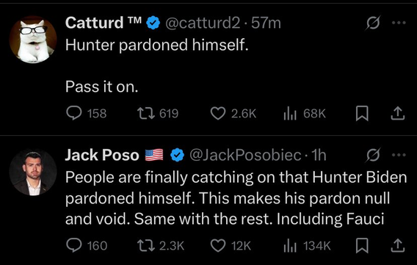Open the @catturd2 profile handle
The height and width of the screenshot is (265, 417).
click(x=203, y=23)
